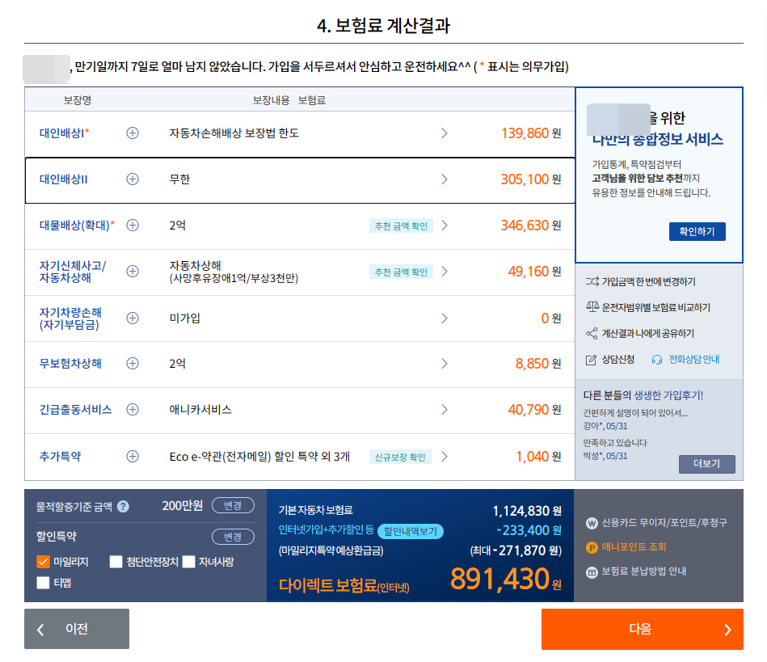This screenshot has height=662, width=767.
Task: Click 신규보장 확인 in 추가특약 row
Action: (400, 457)
